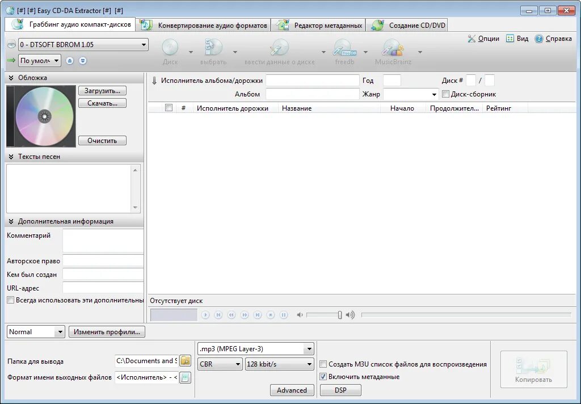Viewport: 581px width, 404px height.
Task: Click the Изменить профили button
Action: click(107, 332)
